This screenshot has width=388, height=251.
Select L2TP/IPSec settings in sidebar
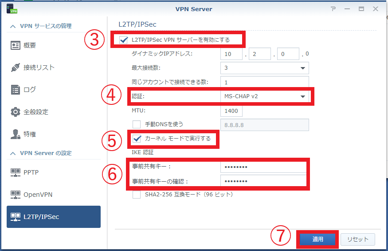[54, 217]
